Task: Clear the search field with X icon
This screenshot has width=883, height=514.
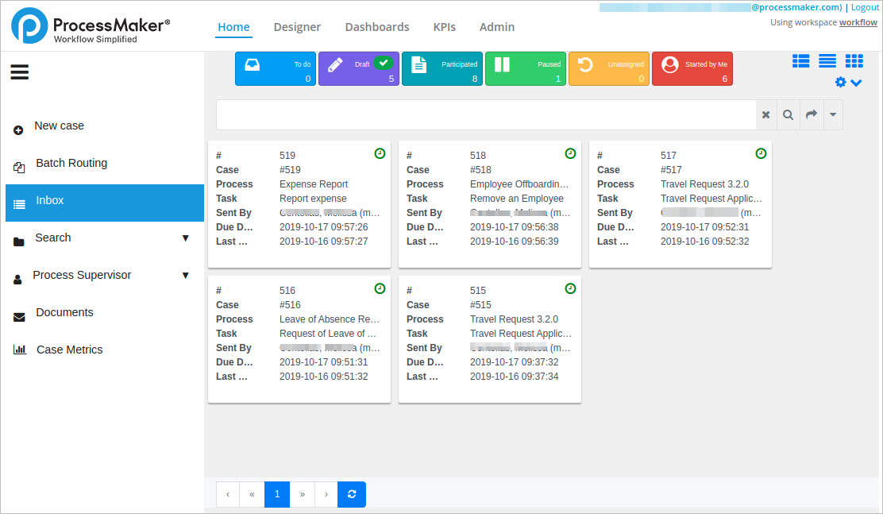Action: (766, 115)
